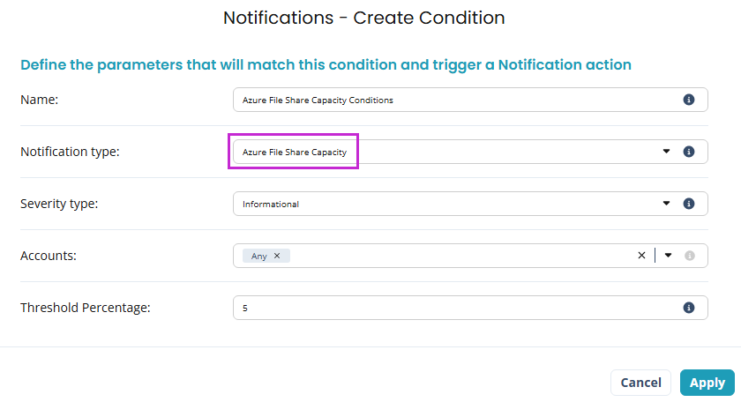Screen dimensions: 741x402
Task: Click the Notification type info icon
Action: click(x=689, y=152)
